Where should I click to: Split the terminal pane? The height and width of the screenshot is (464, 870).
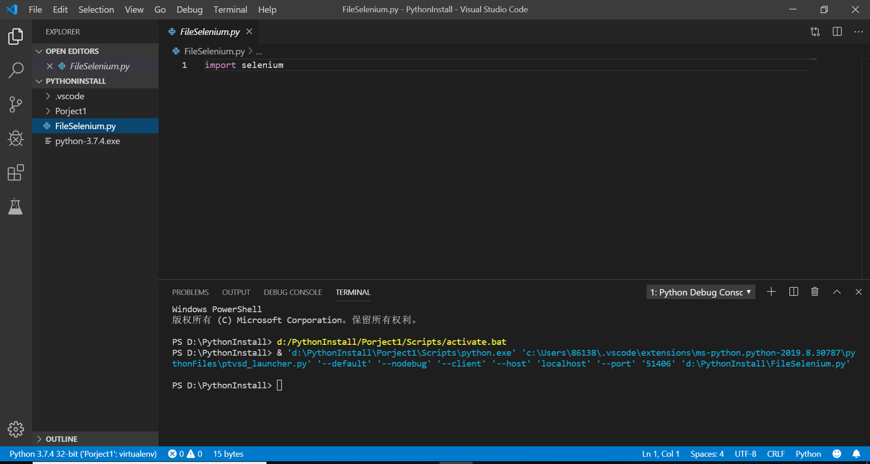[793, 292]
